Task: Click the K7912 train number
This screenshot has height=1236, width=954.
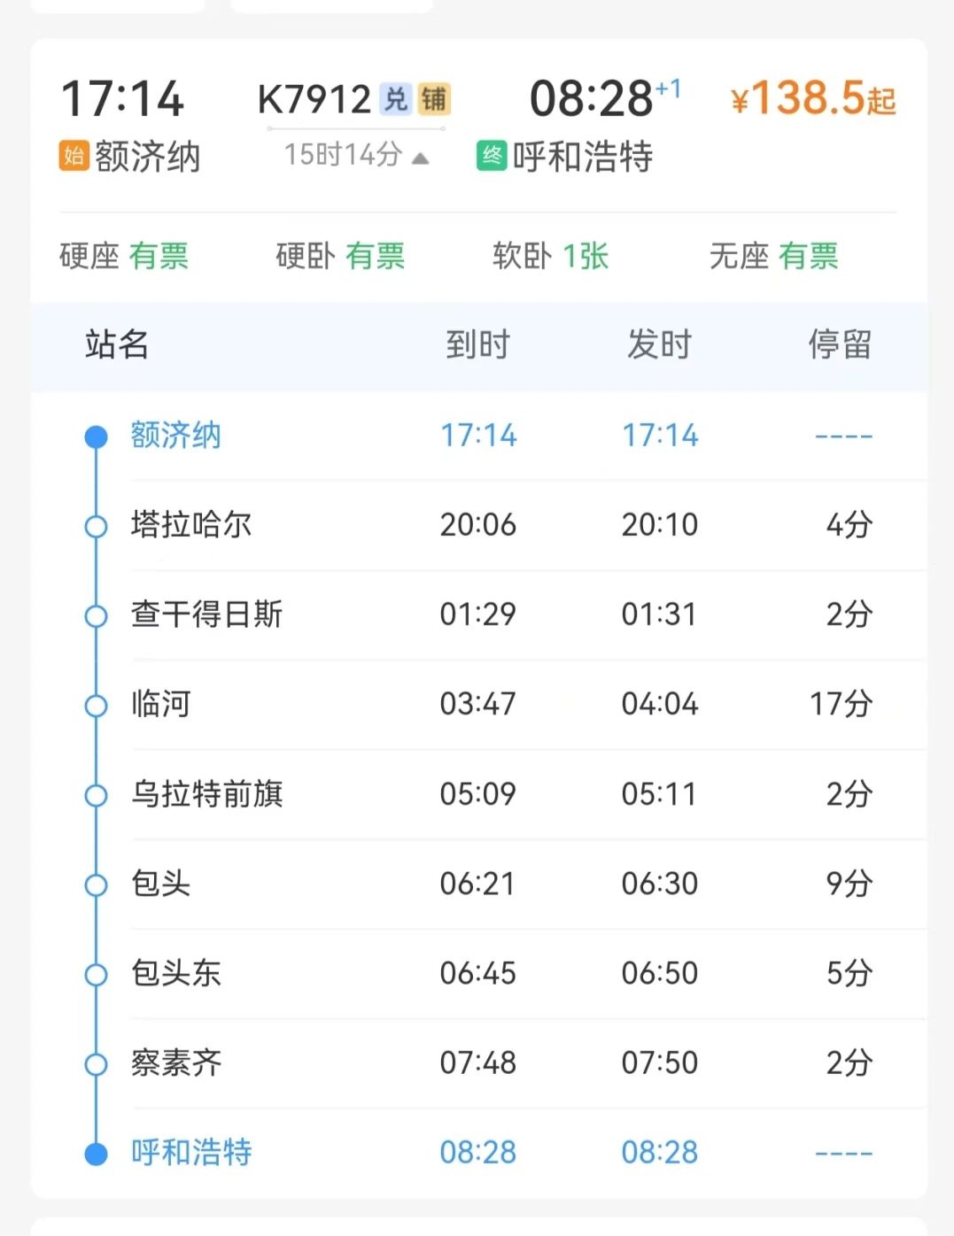Action: pyautogui.click(x=314, y=99)
